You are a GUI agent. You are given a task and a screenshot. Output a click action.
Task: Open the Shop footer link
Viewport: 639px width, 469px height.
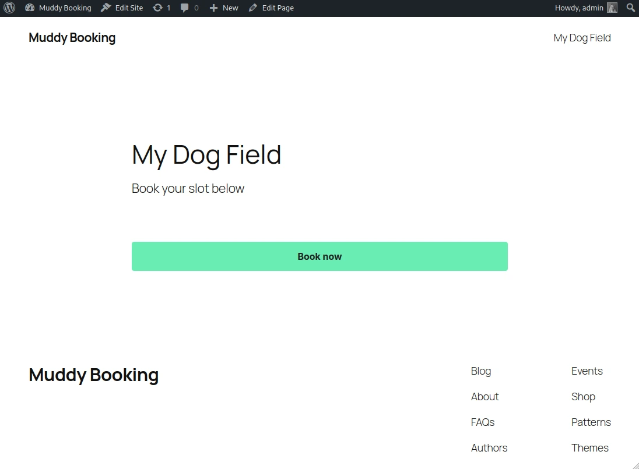pos(583,397)
